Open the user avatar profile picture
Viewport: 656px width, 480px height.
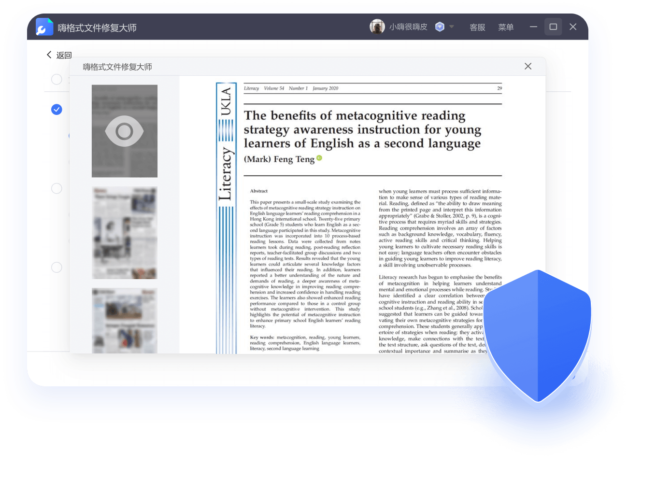[x=377, y=27]
